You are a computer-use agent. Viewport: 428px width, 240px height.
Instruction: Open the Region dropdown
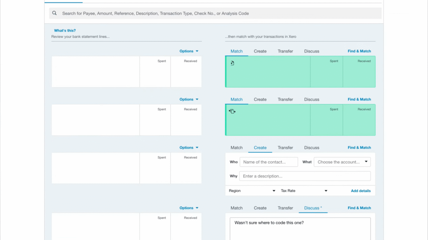pos(252,191)
